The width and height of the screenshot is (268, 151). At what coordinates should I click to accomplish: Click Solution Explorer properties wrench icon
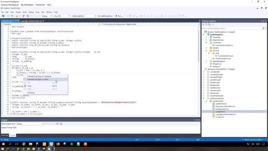tap(213, 25)
